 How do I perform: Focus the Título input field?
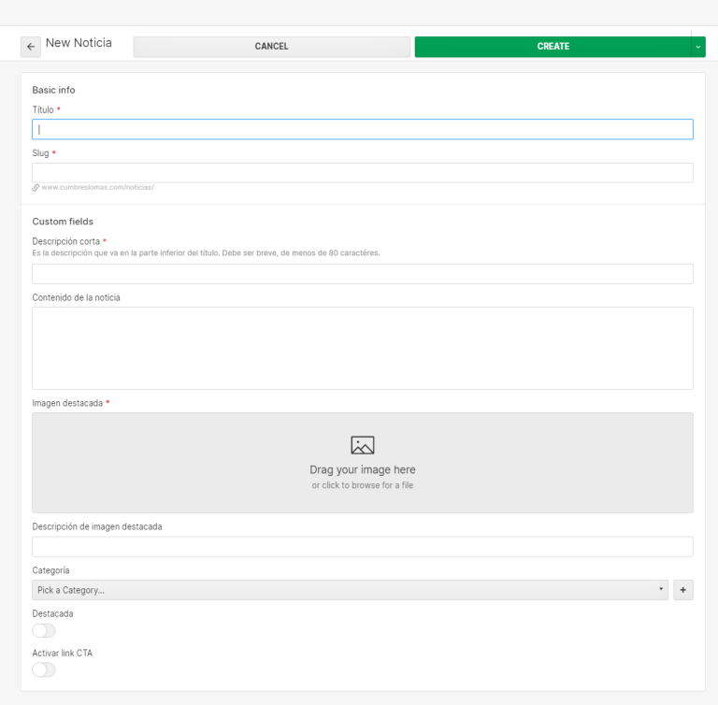tap(362, 129)
